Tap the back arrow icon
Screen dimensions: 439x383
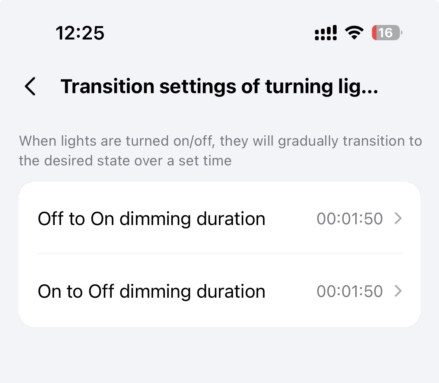click(30, 86)
